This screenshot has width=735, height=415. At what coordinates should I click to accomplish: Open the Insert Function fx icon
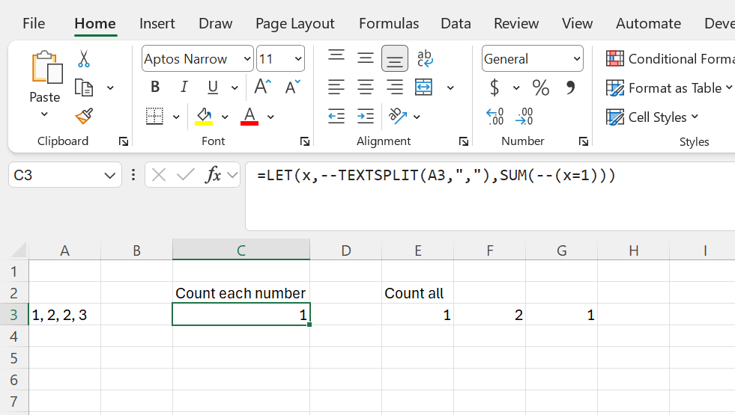214,175
